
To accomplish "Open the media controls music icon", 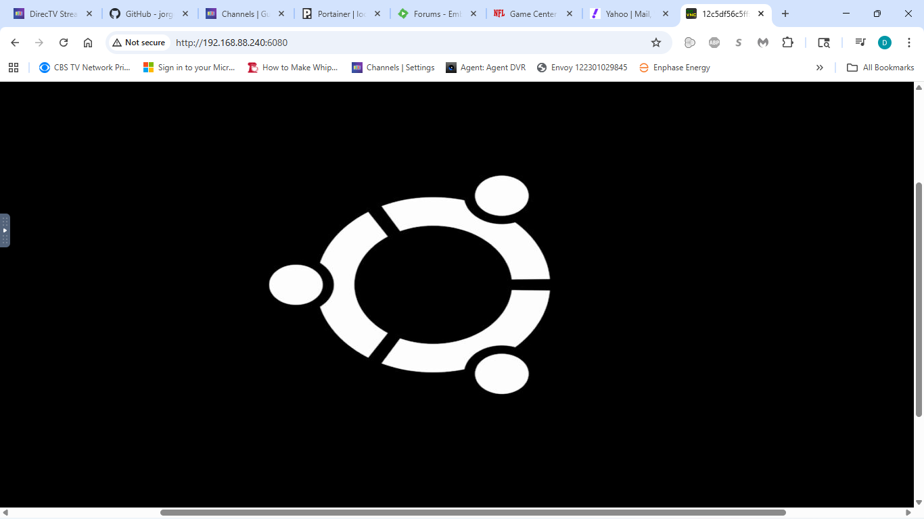I will point(860,43).
